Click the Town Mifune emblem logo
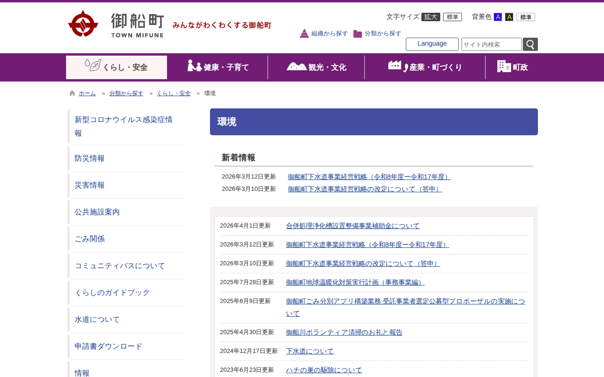Image resolution: width=604 pixels, height=377 pixels. 83,24
